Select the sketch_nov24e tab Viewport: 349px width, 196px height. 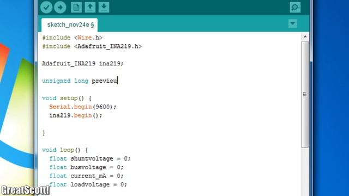pos(70,25)
